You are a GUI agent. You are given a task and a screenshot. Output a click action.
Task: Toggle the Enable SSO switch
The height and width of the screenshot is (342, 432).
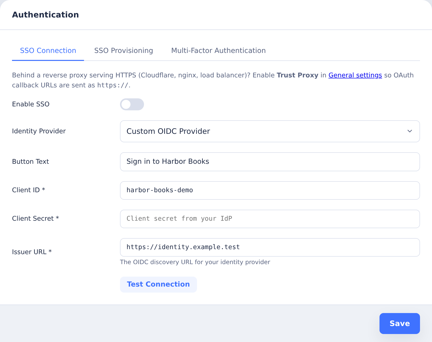click(132, 104)
